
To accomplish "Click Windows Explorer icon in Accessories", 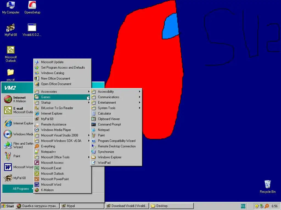I will [x=94, y=157].
